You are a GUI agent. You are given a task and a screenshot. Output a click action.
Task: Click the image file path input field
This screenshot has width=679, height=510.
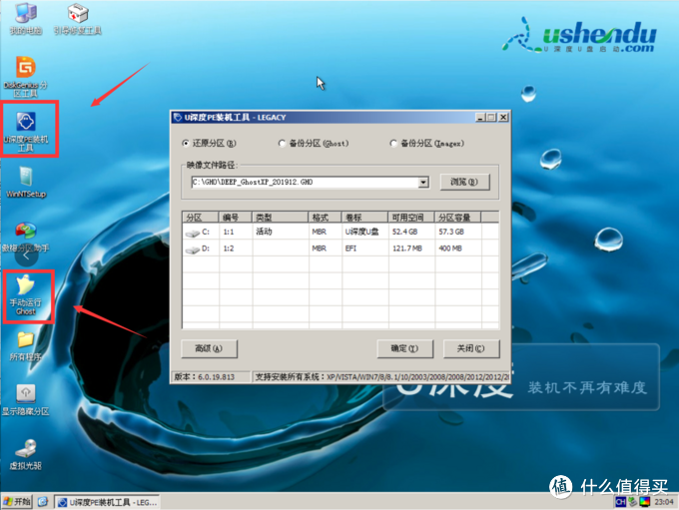click(305, 183)
